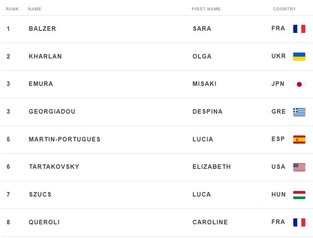Click the Greek flag in Georgiadou's row
The image size is (313, 238).
point(299,112)
